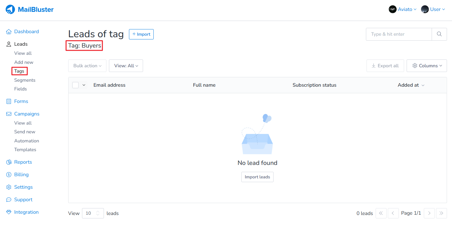452x225 pixels.
Task: Click the search input field
Action: pos(398,34)
